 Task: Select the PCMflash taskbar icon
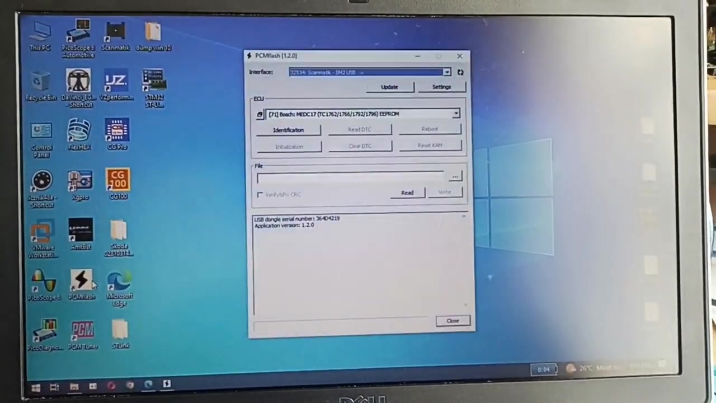tap(167, 384)
